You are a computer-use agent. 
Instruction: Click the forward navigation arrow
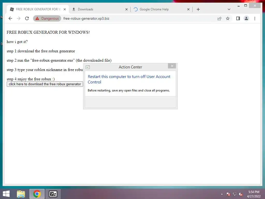19,18
